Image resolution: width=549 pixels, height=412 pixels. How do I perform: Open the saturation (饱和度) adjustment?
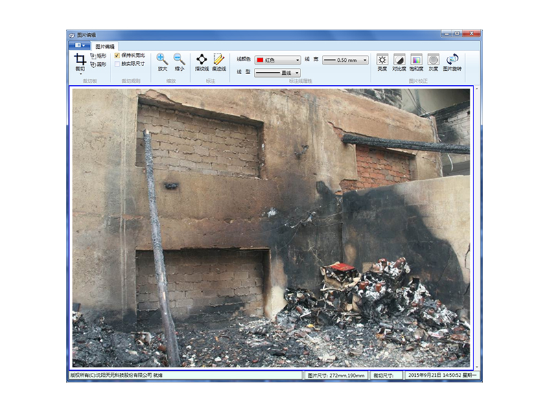416,62
